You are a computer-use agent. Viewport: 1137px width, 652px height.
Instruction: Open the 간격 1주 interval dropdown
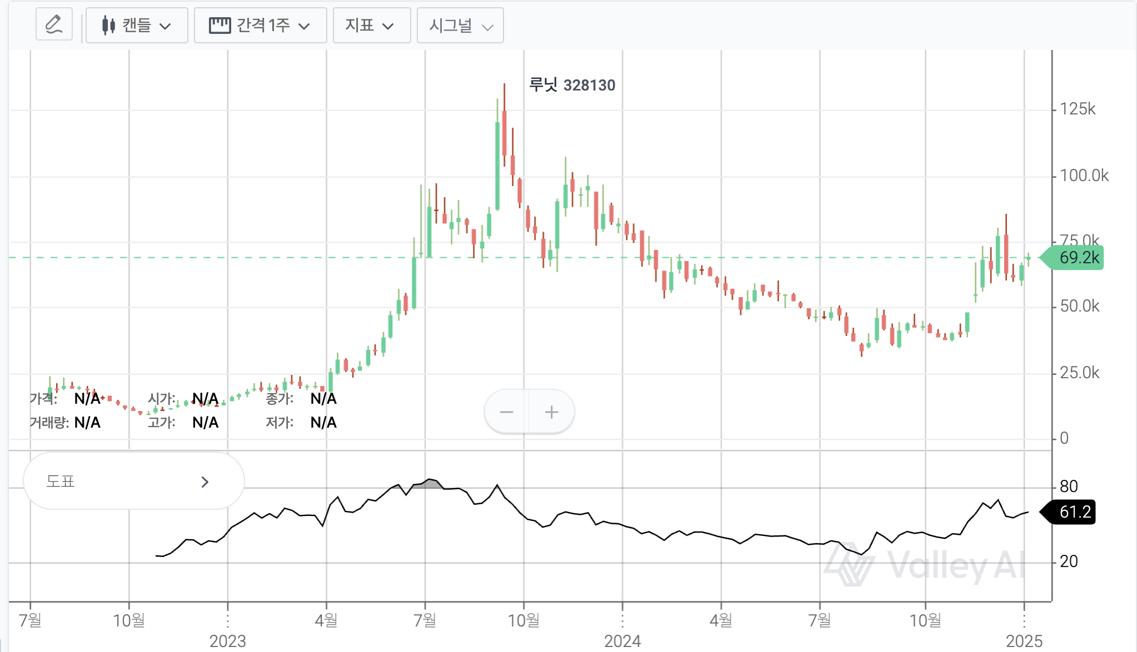[x=260, y=26]
